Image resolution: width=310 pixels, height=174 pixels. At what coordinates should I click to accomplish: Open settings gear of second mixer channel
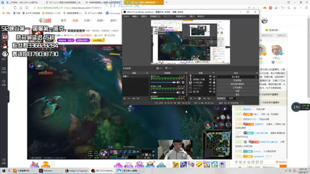point(183,92)
